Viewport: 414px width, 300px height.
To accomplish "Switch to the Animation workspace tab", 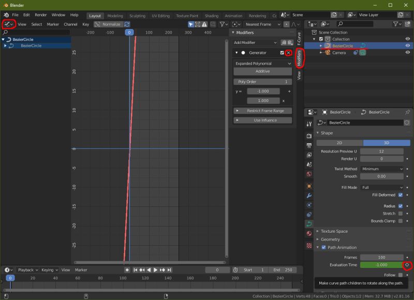I will [233, 16].
